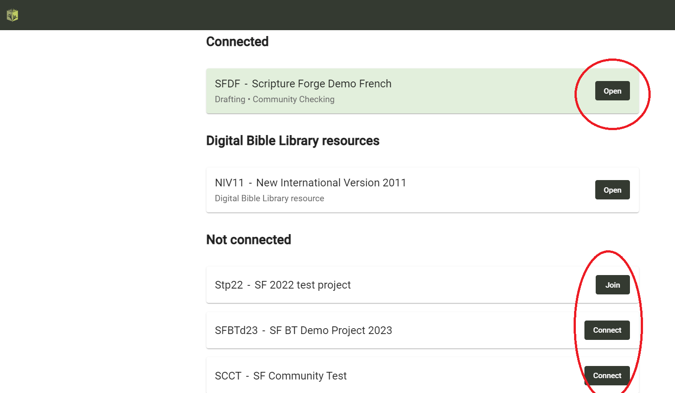This screenshot has width=675, height=393.
Task: Click the Drafting label under SFDF
Action: (230, 99)
